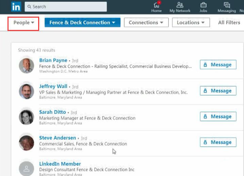The width and height of the screenshot is (244, 176).
Task: Open Steve Andersen's profile link
Action: coord(58,138)
